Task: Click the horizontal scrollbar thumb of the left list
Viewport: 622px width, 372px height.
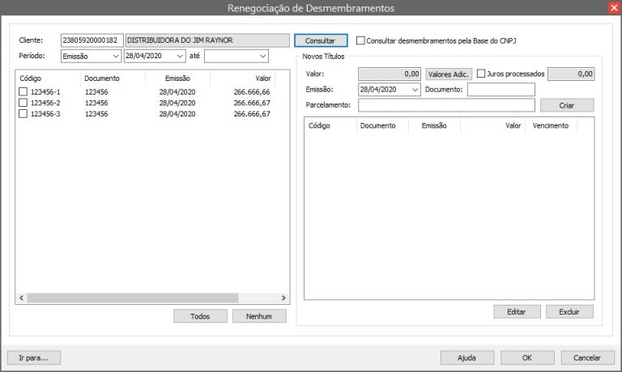Action: [133, 298]
